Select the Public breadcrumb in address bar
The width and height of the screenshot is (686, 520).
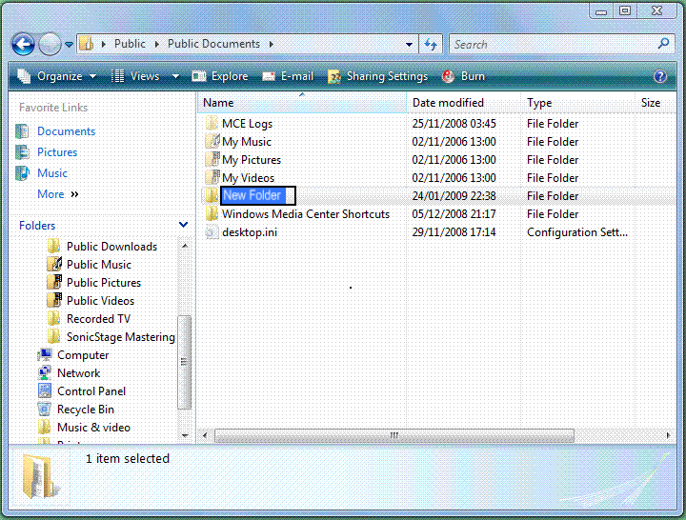[x=130, y=44]
